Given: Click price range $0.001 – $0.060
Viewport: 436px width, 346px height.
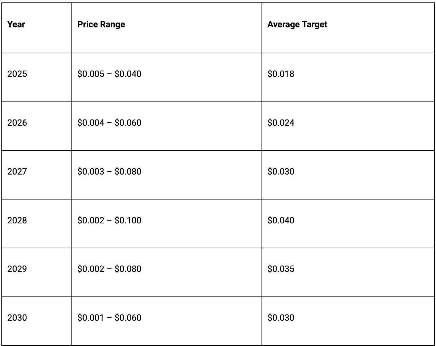Looking at the screenshot, I should point(109,318).
